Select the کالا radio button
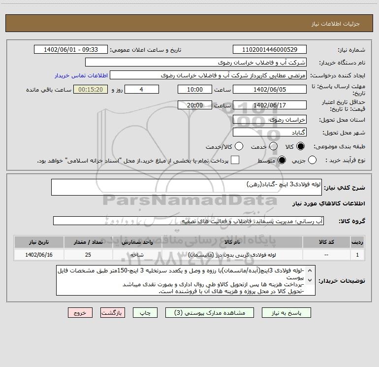Viewport: 379px width, 367px height. [300, 146]
